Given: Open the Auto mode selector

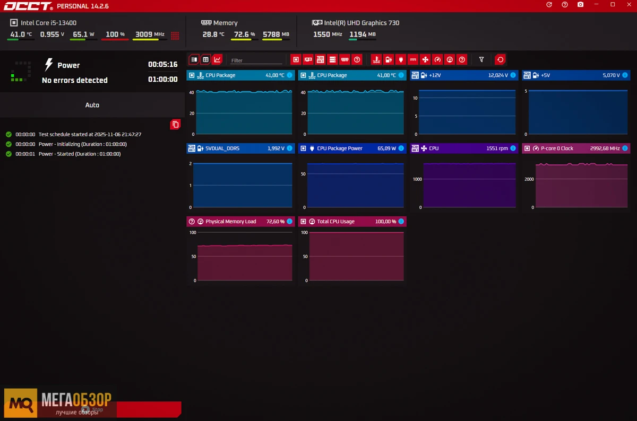Looking at the screenshot, I should (92, 105).
